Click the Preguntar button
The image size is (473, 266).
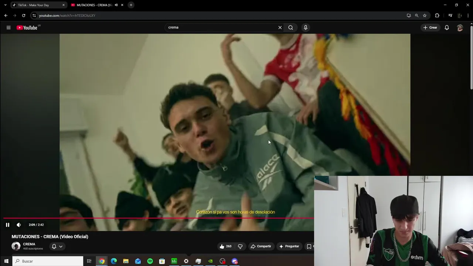[x=289, y=246]
